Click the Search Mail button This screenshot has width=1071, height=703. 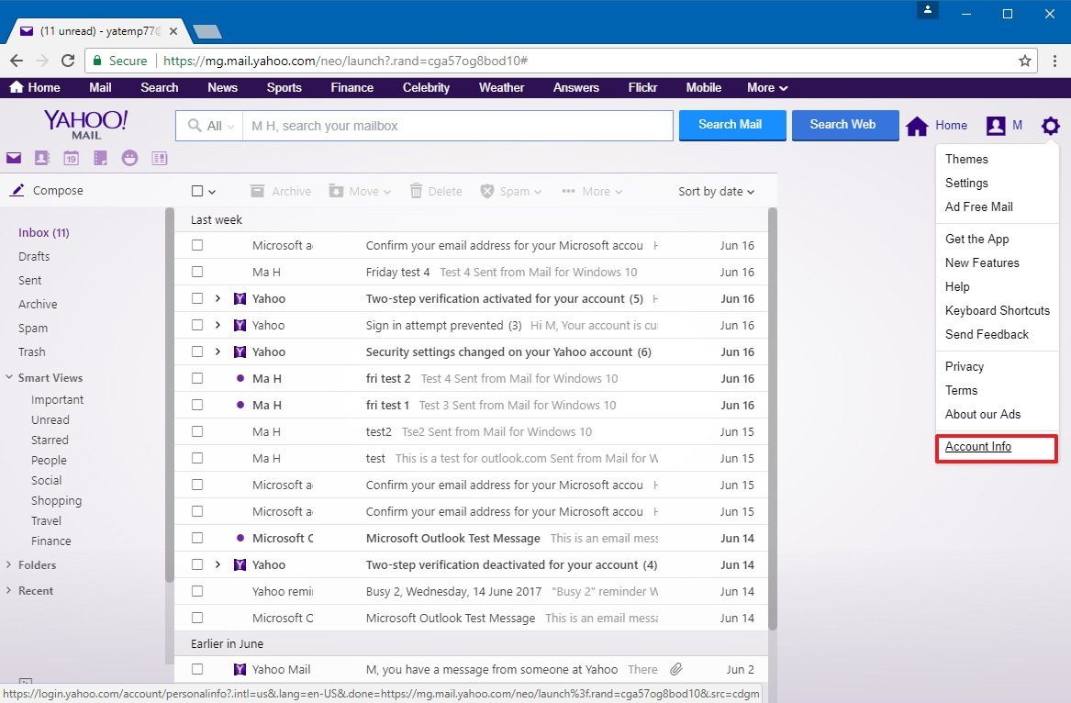pyautogui.click(x=732, y=125)
